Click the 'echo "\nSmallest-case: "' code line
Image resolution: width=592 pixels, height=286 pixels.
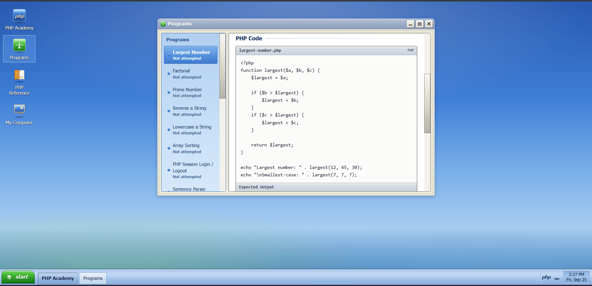pyautogui.click(x=299, y=175)
